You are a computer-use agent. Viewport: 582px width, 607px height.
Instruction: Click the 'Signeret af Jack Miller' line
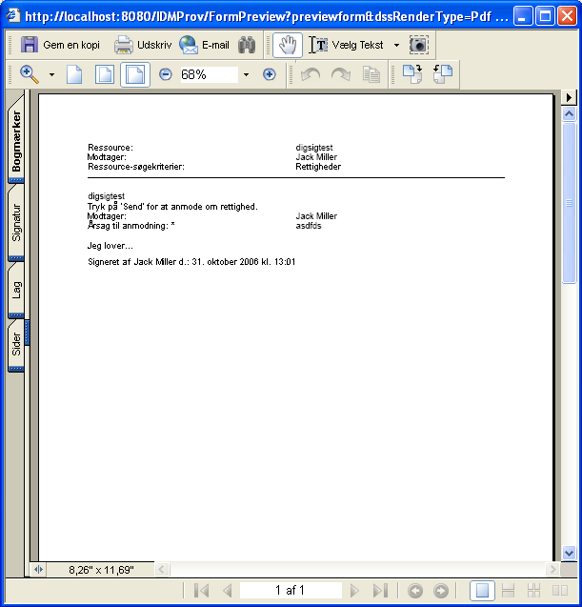coord(191,262)
